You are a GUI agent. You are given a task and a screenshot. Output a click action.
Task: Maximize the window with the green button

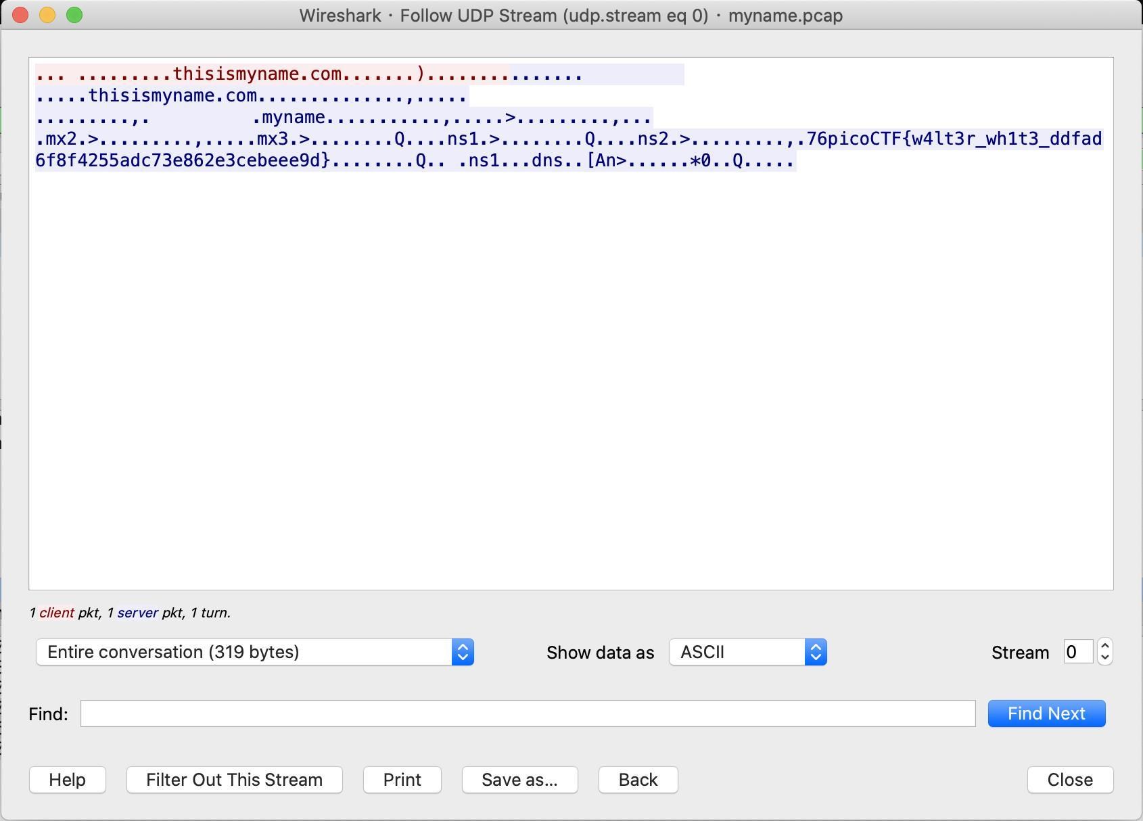point(74,15)
